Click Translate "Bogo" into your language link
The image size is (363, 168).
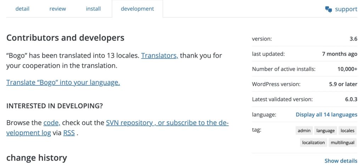coord(63,82)
